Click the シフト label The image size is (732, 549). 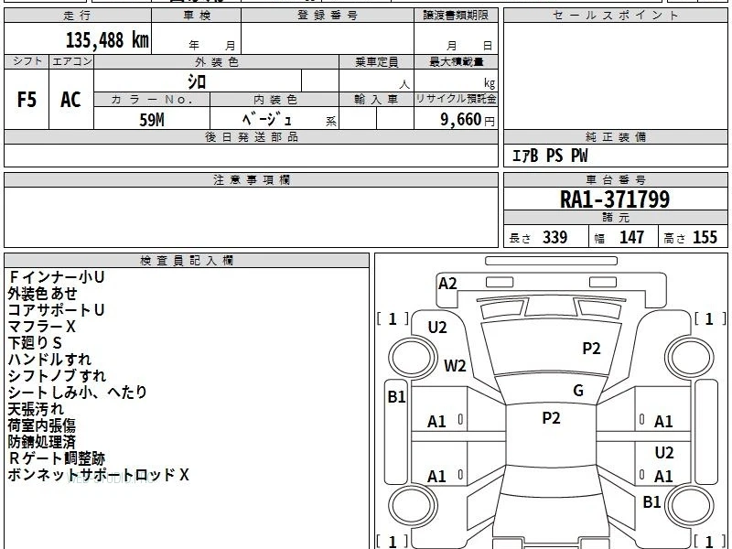pos(27,61)
